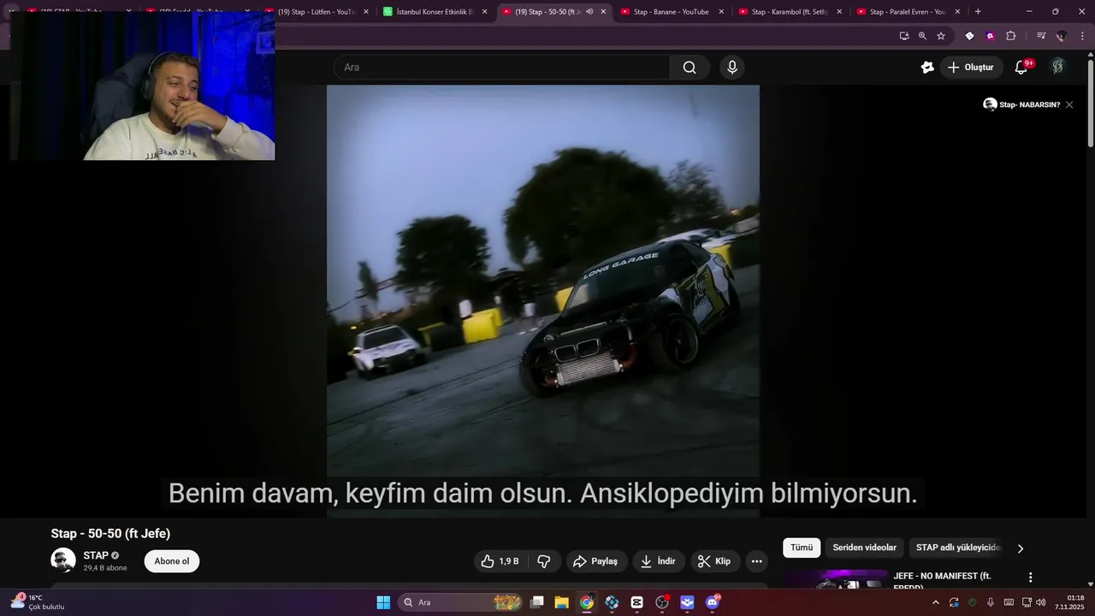Open options for JEFE - NO MANIFEST video
Viewport: 1095px width, 616px height.
pyautogui.click(x=1031, y=577)
